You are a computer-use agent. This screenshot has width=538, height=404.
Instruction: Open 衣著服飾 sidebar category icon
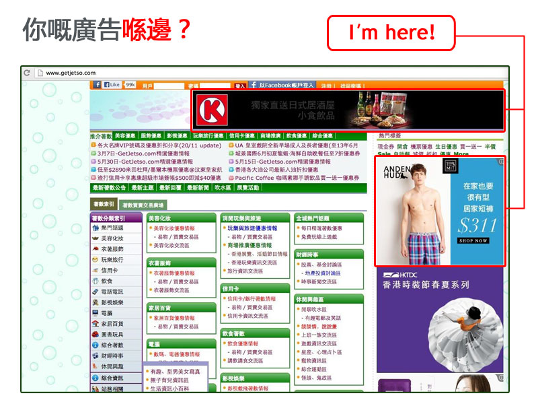point(95,249)
